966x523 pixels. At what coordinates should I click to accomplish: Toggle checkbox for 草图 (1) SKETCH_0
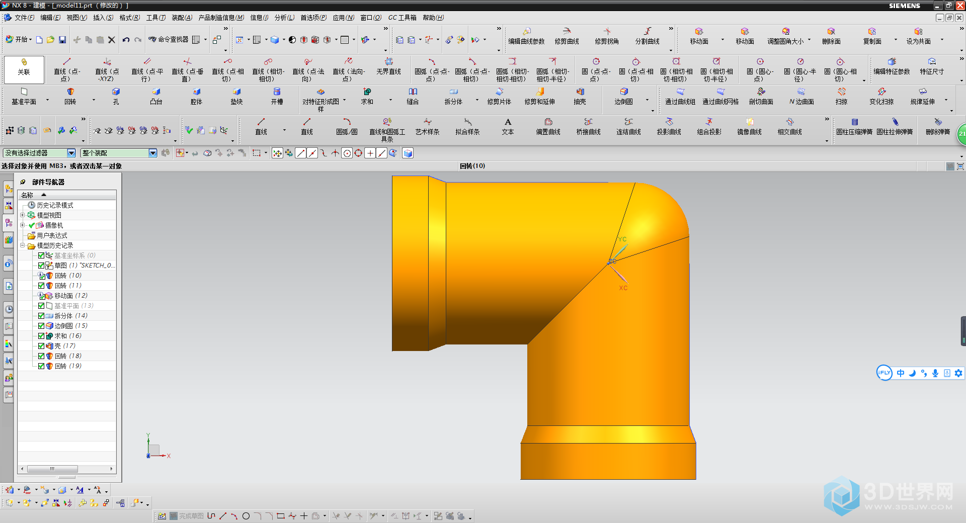click(41, 265)
